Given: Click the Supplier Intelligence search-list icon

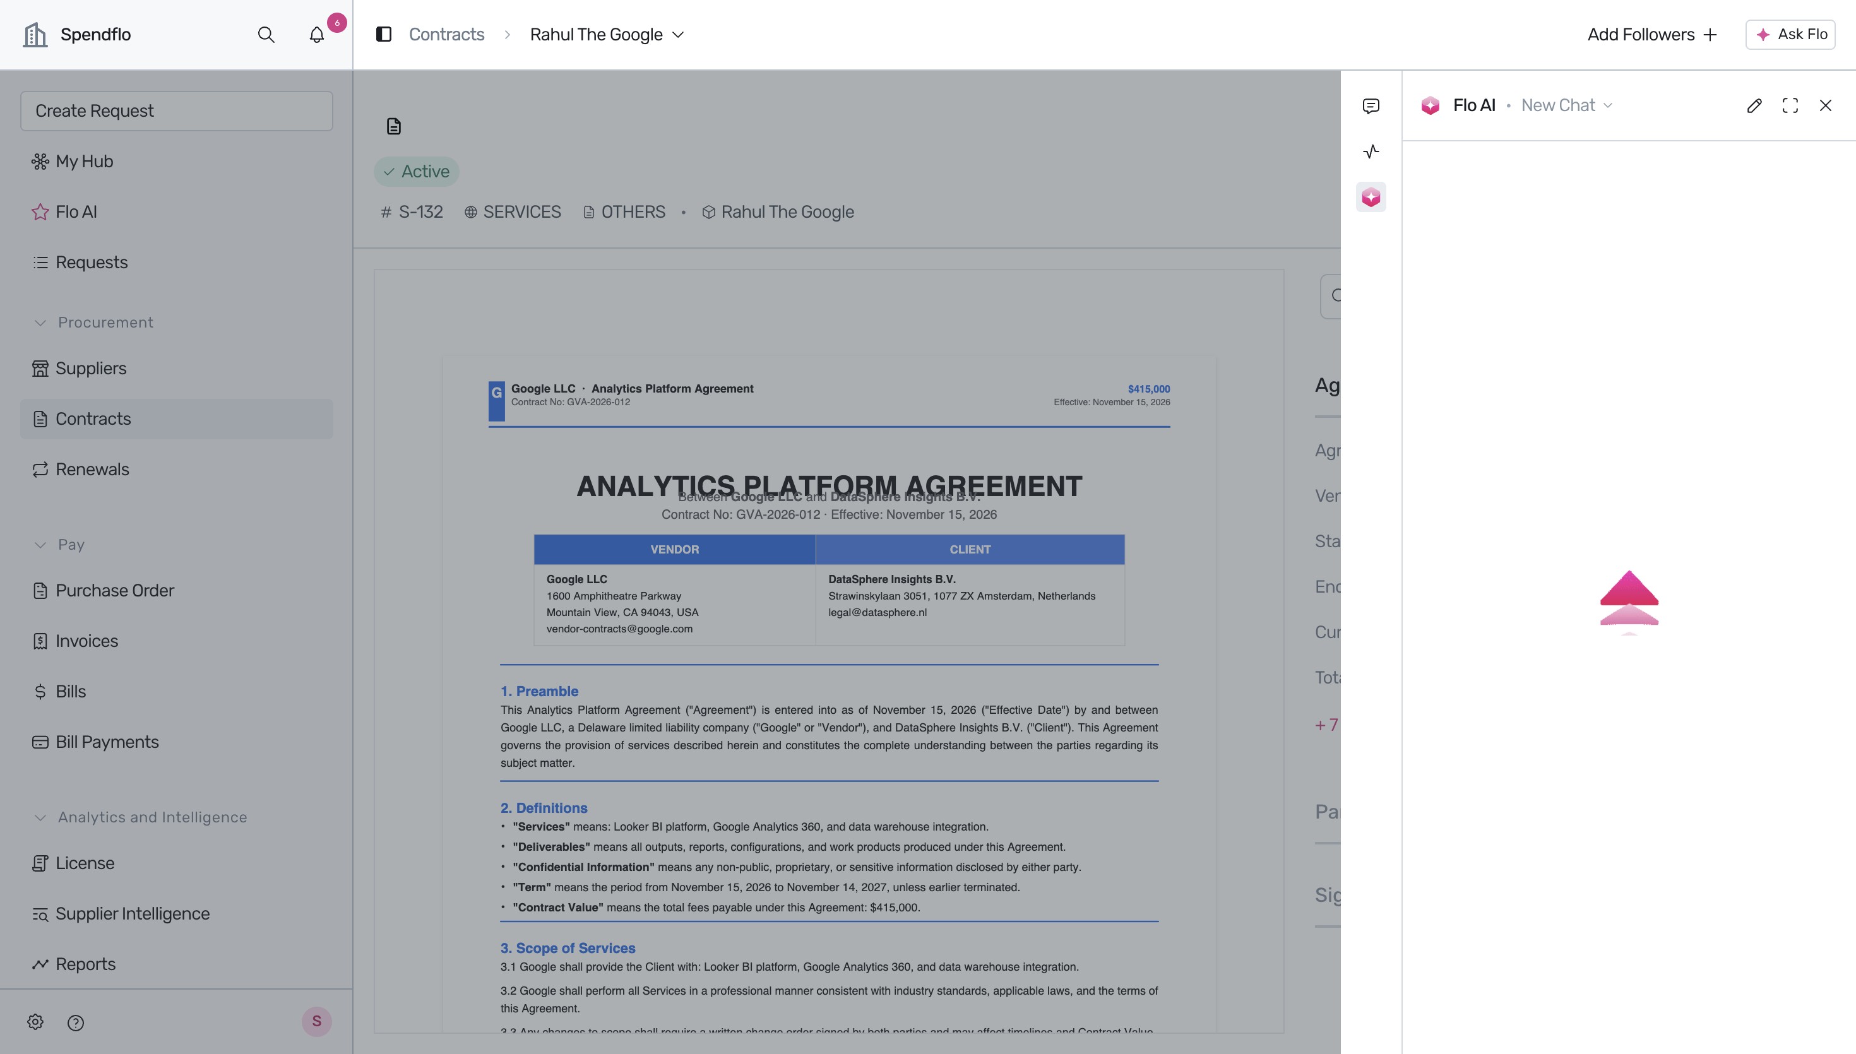Looking at the screenshot, I should (x=40, y=913).
